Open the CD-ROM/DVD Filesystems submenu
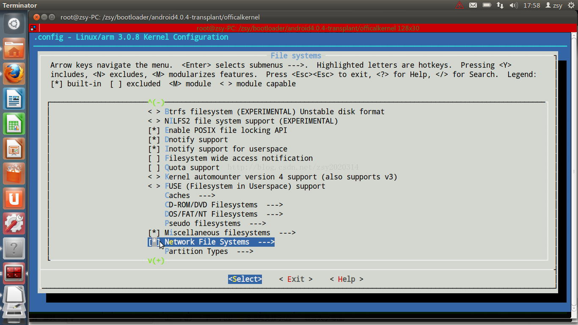 point(224,205)
